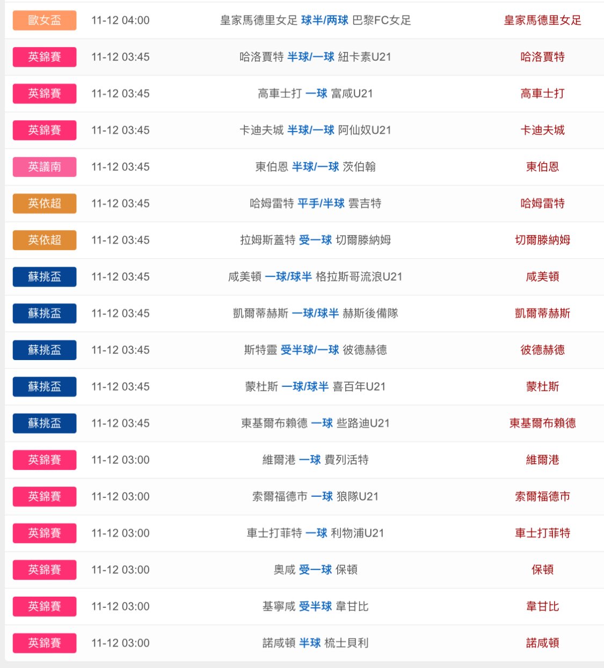Click the 歐女盃 league badge
Screen dimensions: 604x668
point(45,20)
